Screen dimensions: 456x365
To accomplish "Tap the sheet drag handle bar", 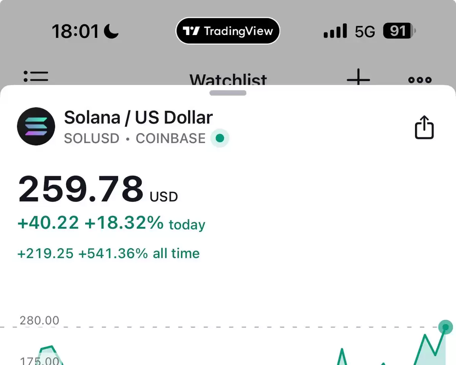I will (228, 93).
